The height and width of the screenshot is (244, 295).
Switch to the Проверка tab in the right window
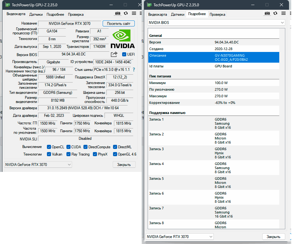[217, 14]
